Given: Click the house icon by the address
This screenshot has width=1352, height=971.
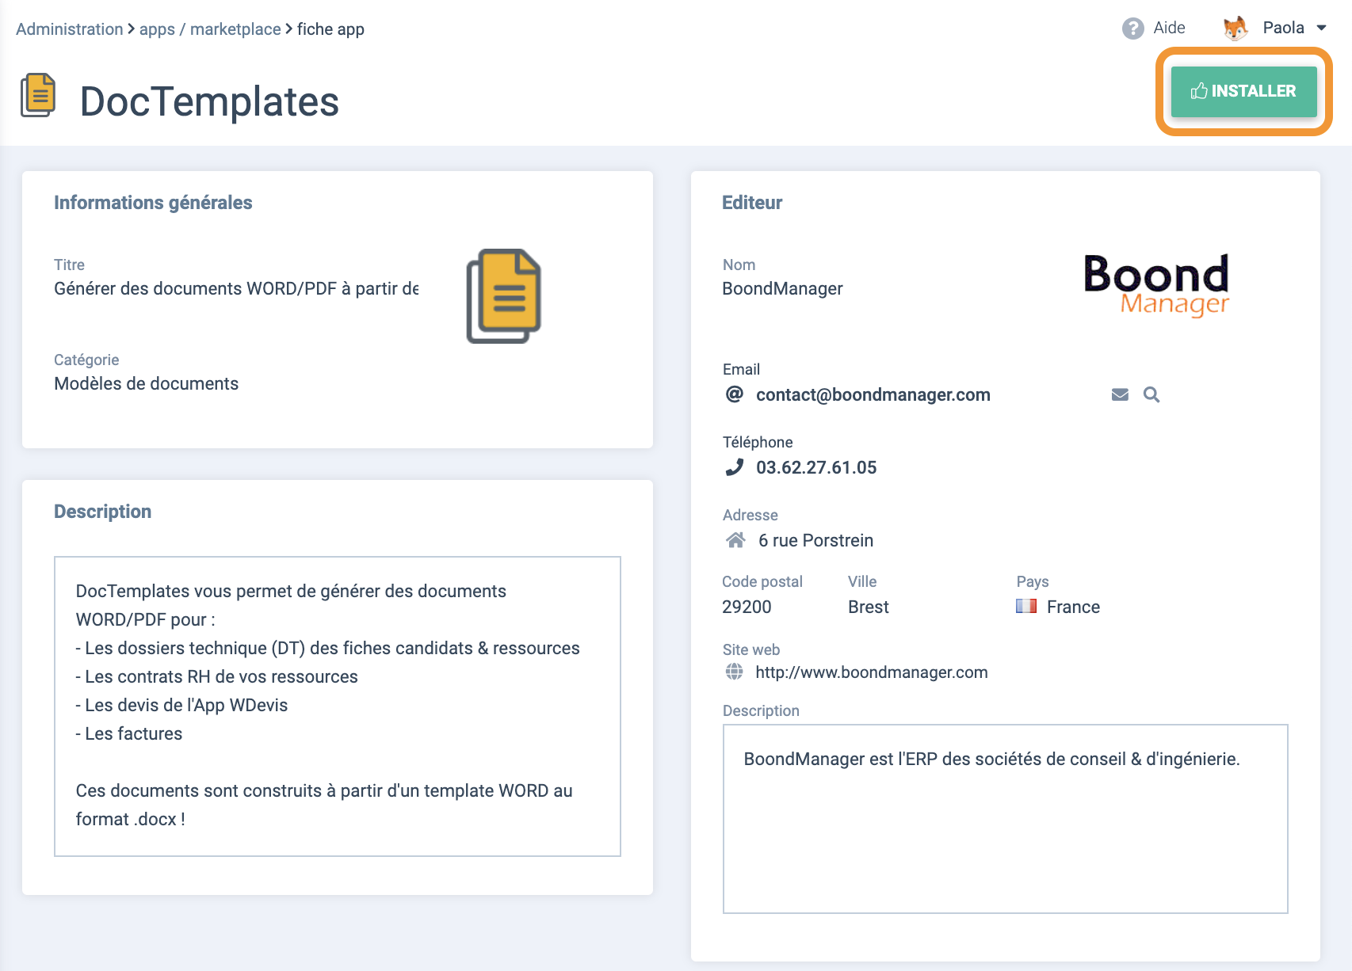Looking at the screenshot, I should (x=735, y=540).
